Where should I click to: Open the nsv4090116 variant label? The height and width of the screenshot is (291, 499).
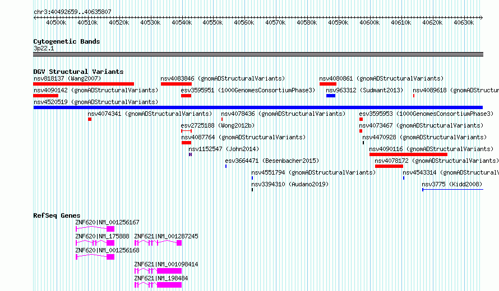click(x=431, y=149)
